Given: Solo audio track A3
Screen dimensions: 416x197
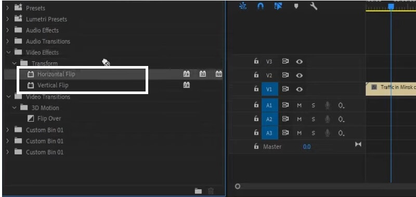Looking at the screenshot, I should click(314, 133).
